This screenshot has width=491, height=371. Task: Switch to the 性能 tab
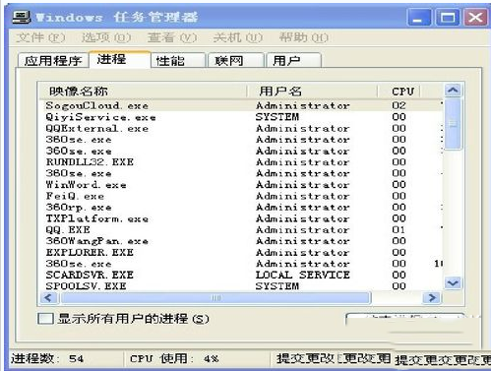point(178,60)
